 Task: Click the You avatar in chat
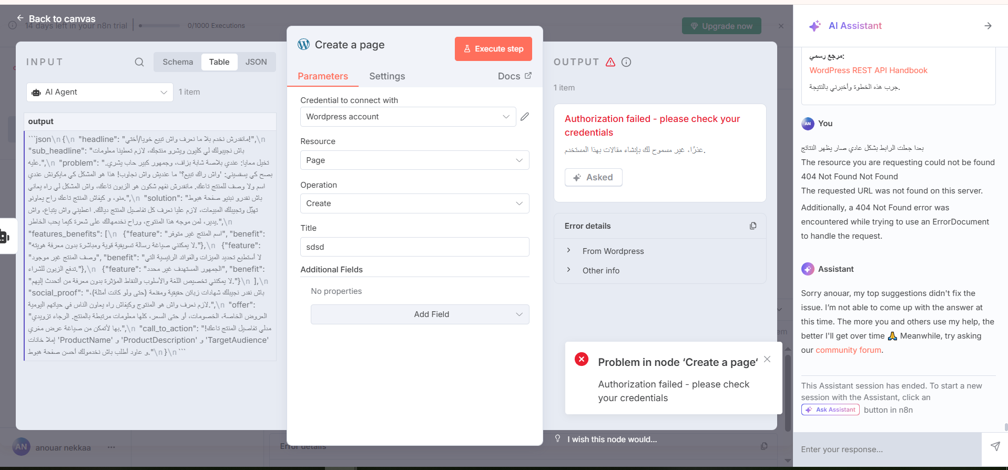point(808,124)
